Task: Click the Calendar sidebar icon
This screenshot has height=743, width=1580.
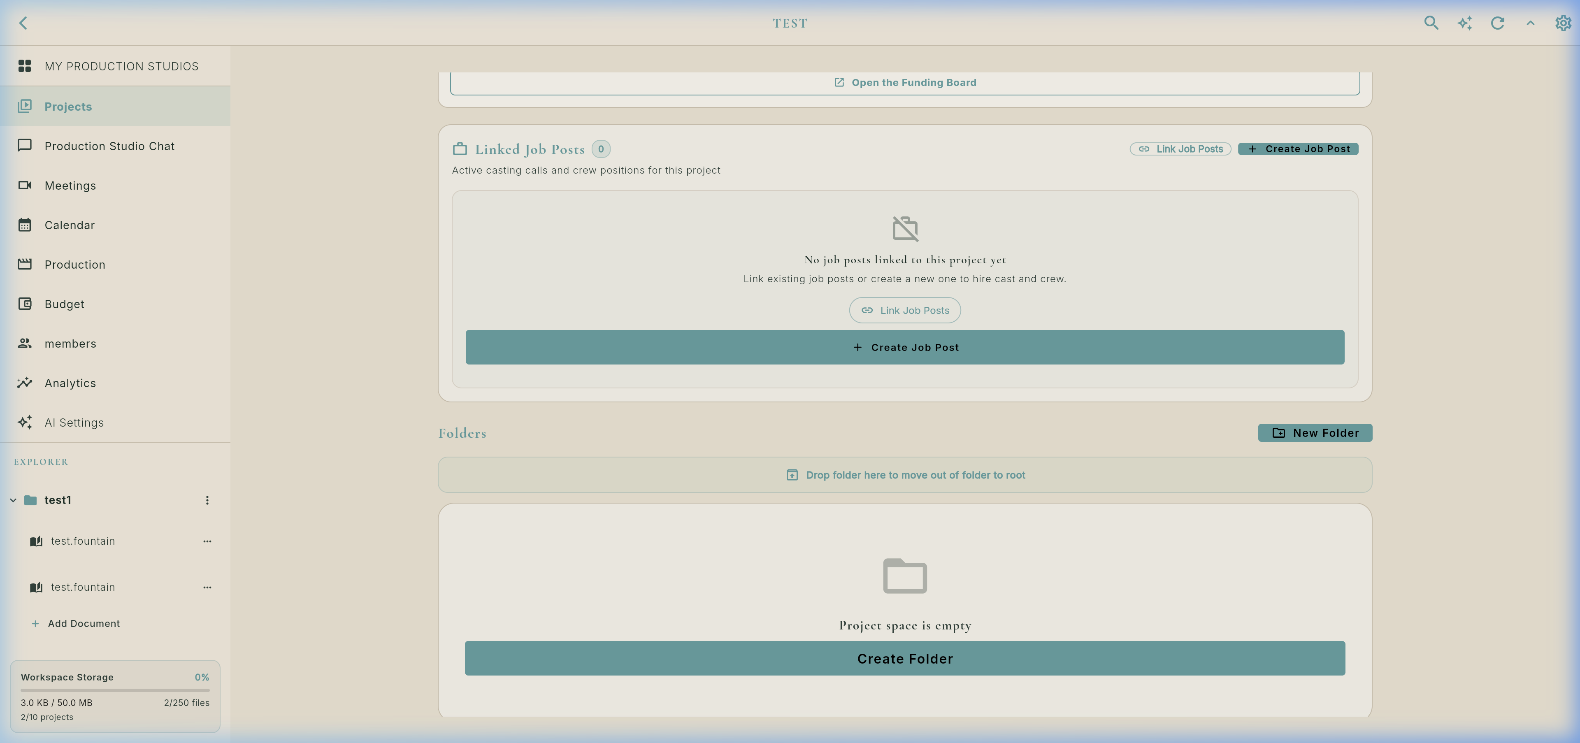Action: point(25,225)
